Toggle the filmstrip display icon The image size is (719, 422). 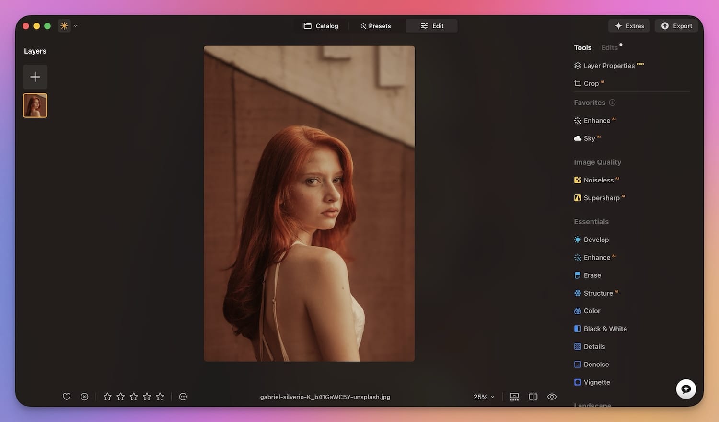[514, 397]
